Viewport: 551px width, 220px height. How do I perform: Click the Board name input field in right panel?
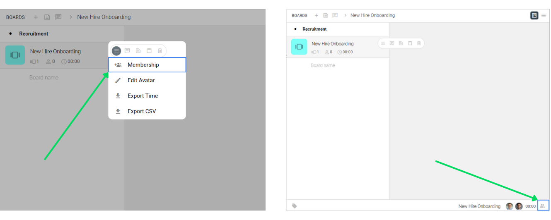point(323,65)
